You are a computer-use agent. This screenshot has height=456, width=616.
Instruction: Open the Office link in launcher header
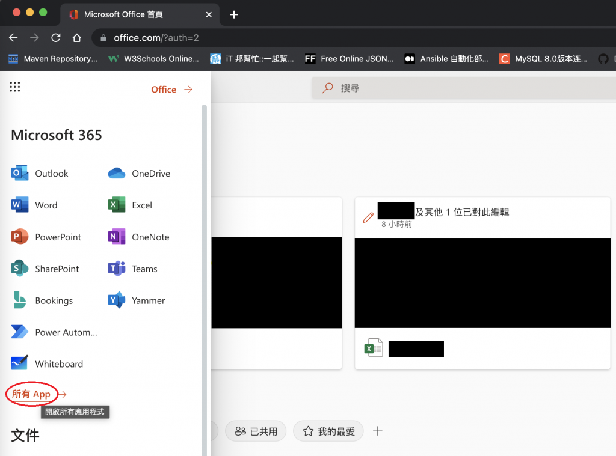point(171,90)
